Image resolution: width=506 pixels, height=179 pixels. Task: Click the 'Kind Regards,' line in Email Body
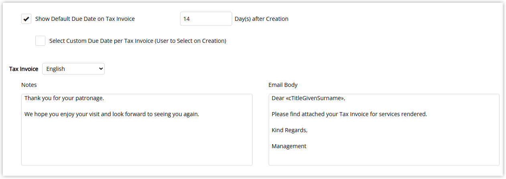pyautogui.click(x=289, y=130)
